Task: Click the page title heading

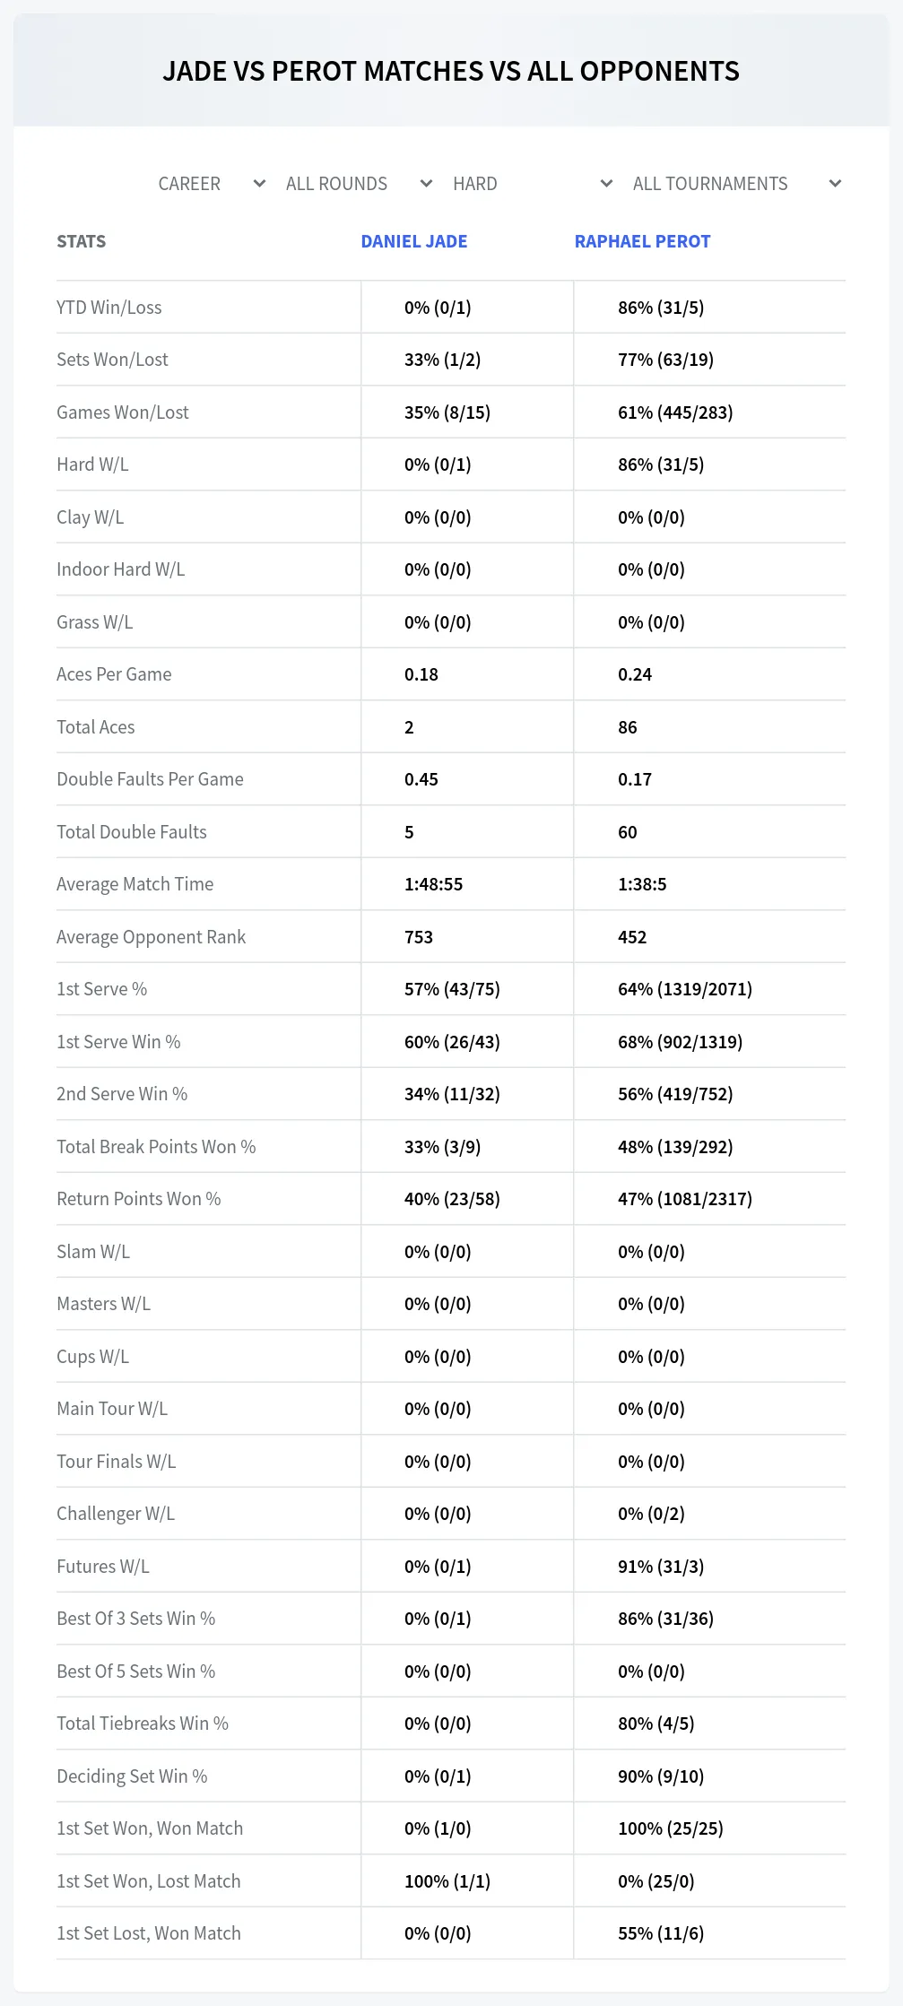Action: (x=451, y=71)
